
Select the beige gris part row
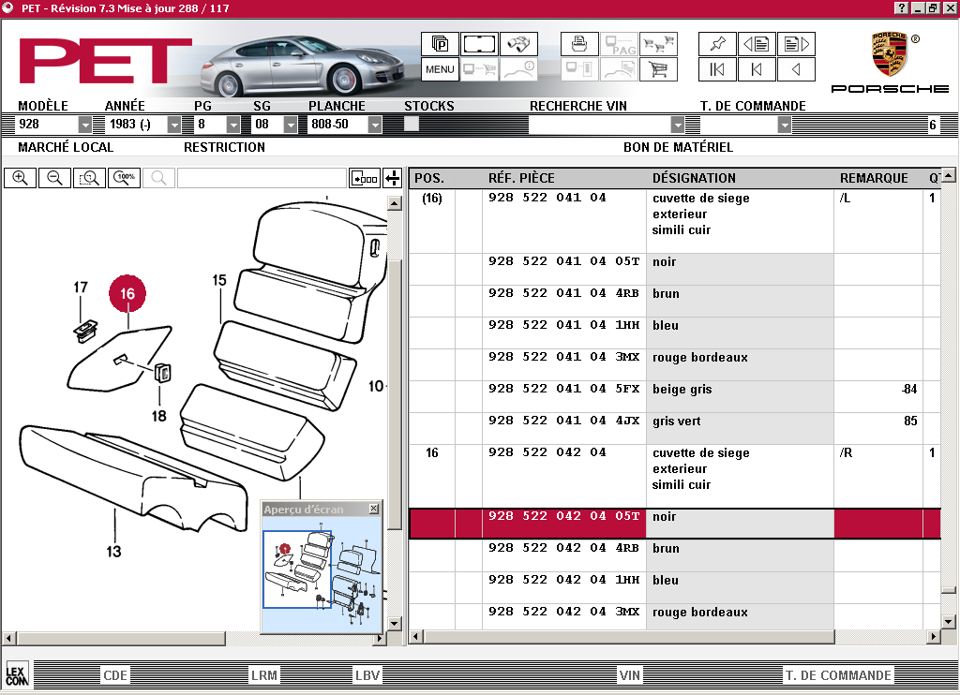coord(675,396)
